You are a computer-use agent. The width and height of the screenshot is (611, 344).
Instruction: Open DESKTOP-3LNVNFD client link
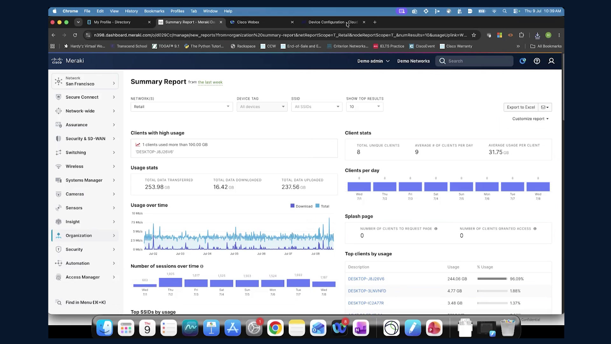367,291
